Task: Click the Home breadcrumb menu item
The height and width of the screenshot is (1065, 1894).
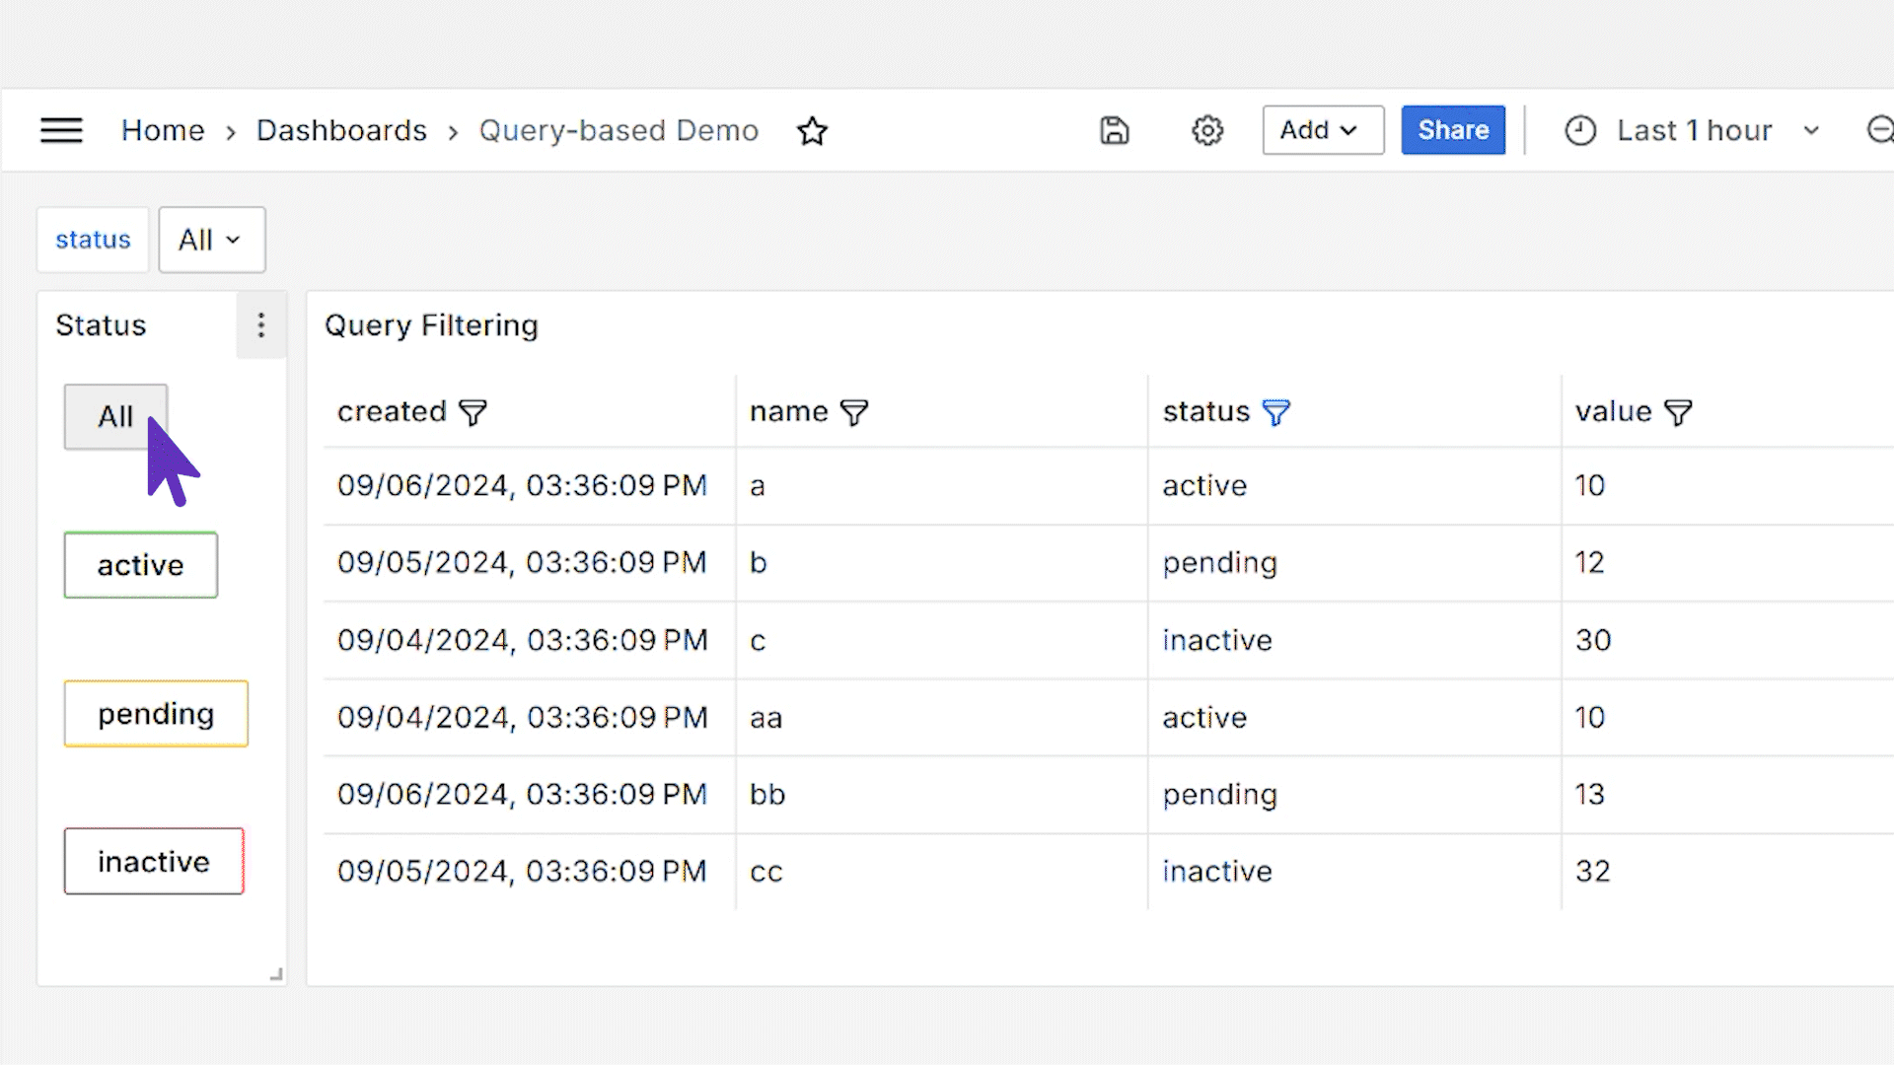Action: [162, 130]
